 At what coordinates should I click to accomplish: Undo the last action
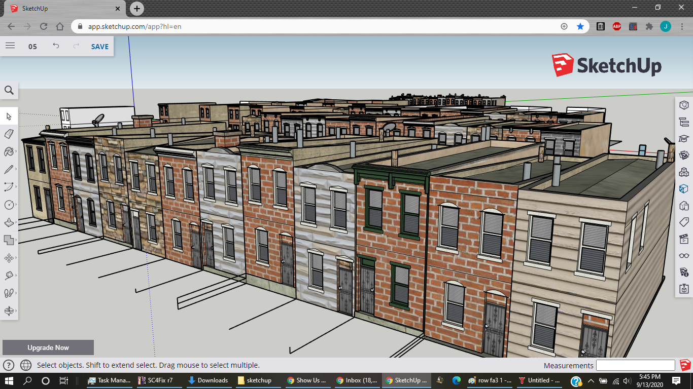click(x=56, y=46)
